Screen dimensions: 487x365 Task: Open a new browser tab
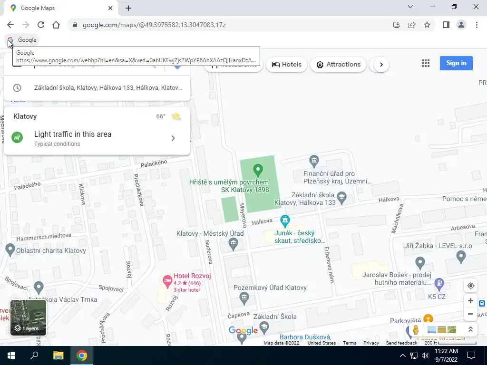(128, 8)
